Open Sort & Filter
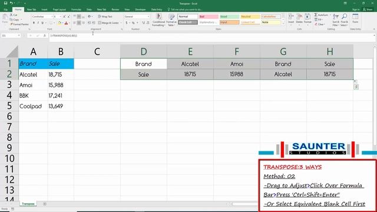Screen dimensions: 377x212 coord(335,20)
